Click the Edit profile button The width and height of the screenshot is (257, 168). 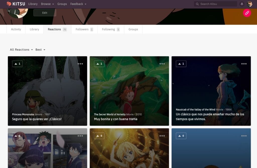pyautogui.click(x=44, y=13)
